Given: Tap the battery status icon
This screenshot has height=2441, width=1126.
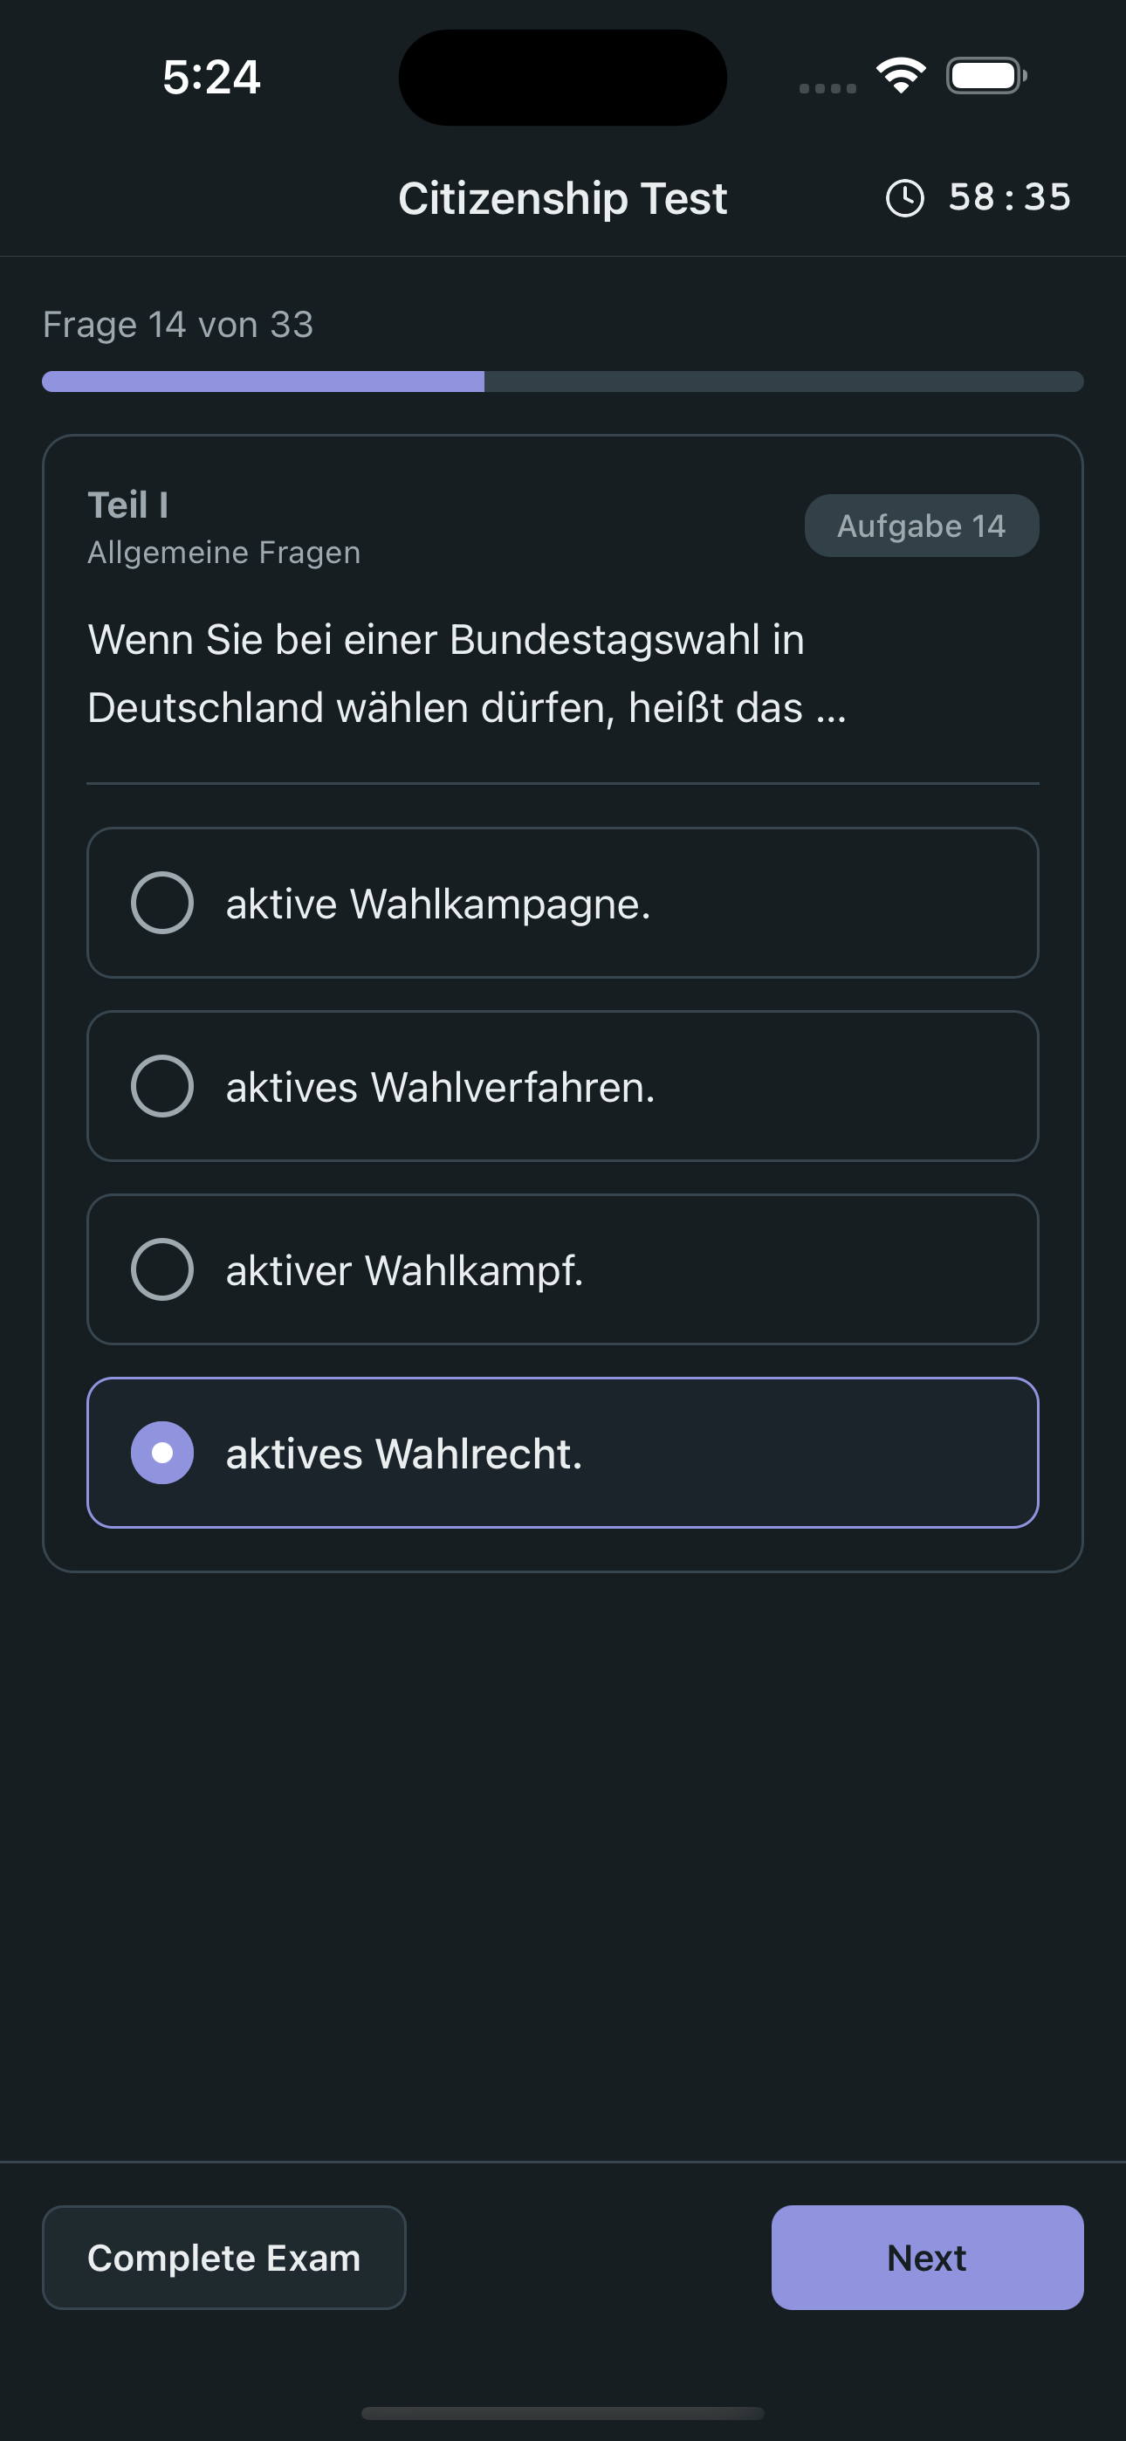Looking at the screenshot, I should pyautogui.click(x=985, y=76).
